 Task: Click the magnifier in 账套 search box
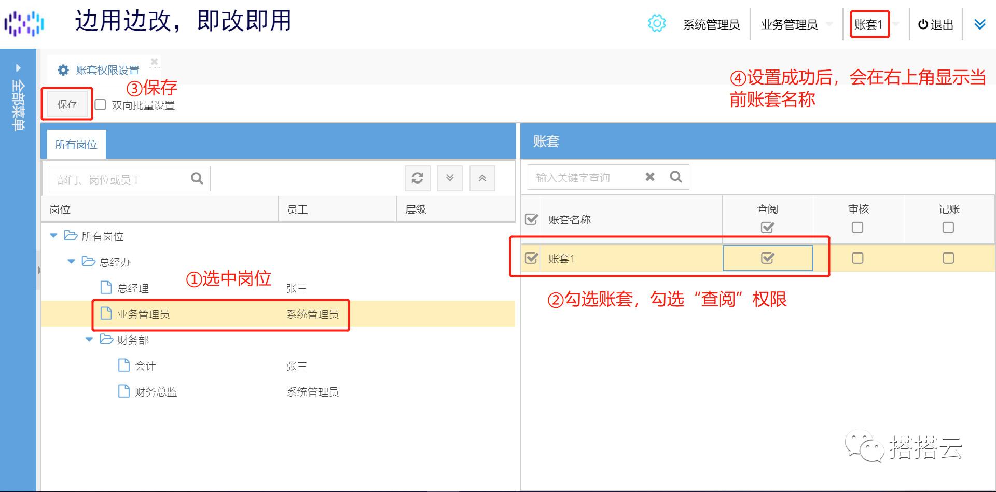676,177
